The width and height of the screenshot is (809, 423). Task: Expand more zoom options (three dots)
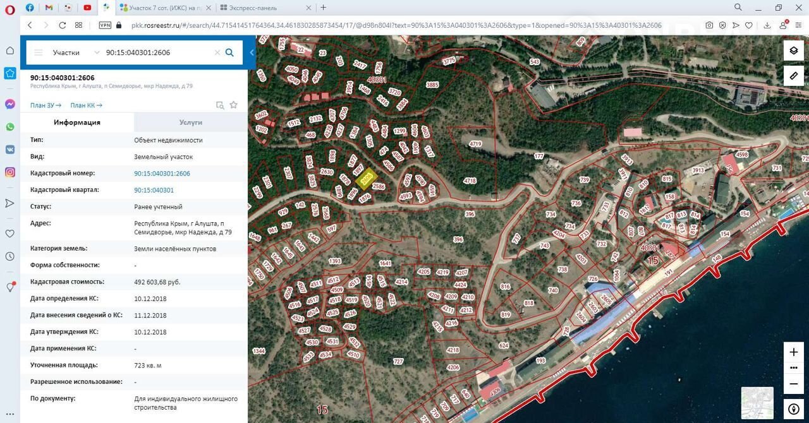pyautogui.click(x=794, y=367)
